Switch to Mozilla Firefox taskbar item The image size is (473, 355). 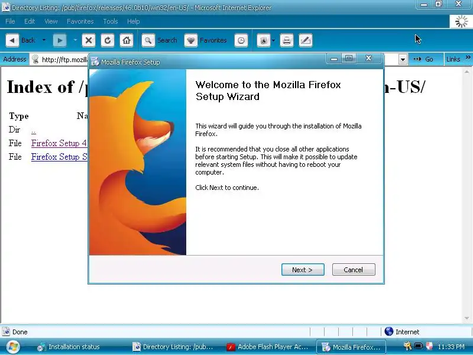351,347
